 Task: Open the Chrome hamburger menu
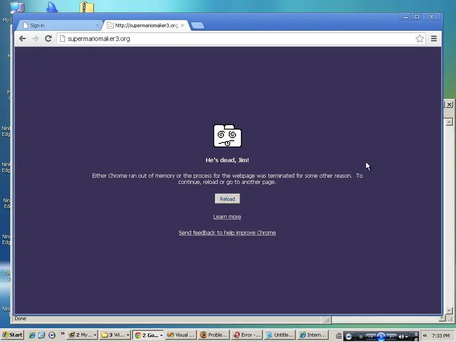coord(434,38)
